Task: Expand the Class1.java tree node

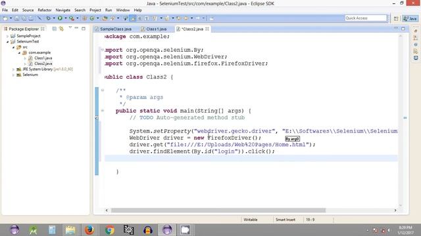Action: click(25, 58)
